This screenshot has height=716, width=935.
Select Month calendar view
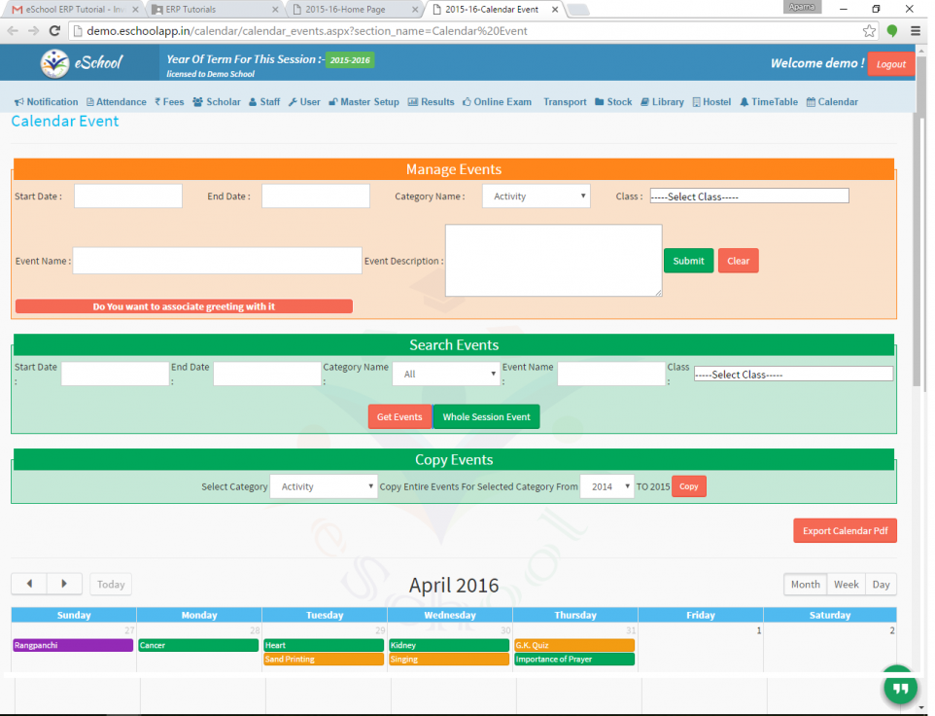click(x=805, y=584)
